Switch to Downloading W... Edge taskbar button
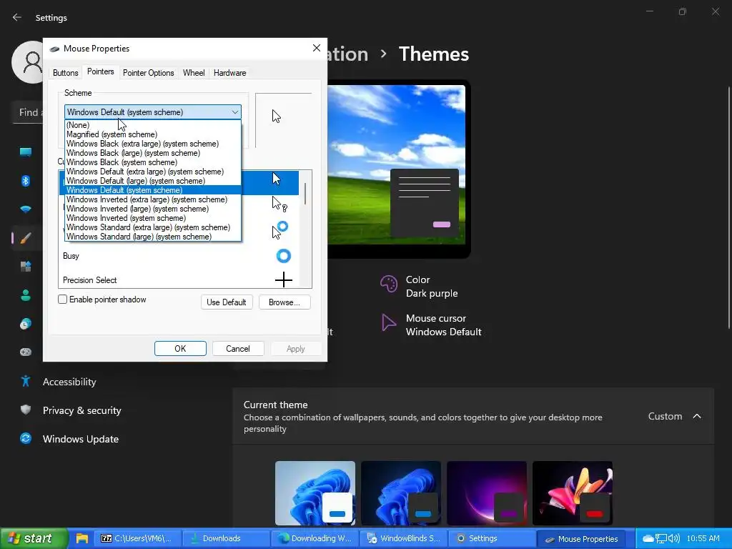The width and height of the screenshot is (732, 549). (x=314, y=538)
